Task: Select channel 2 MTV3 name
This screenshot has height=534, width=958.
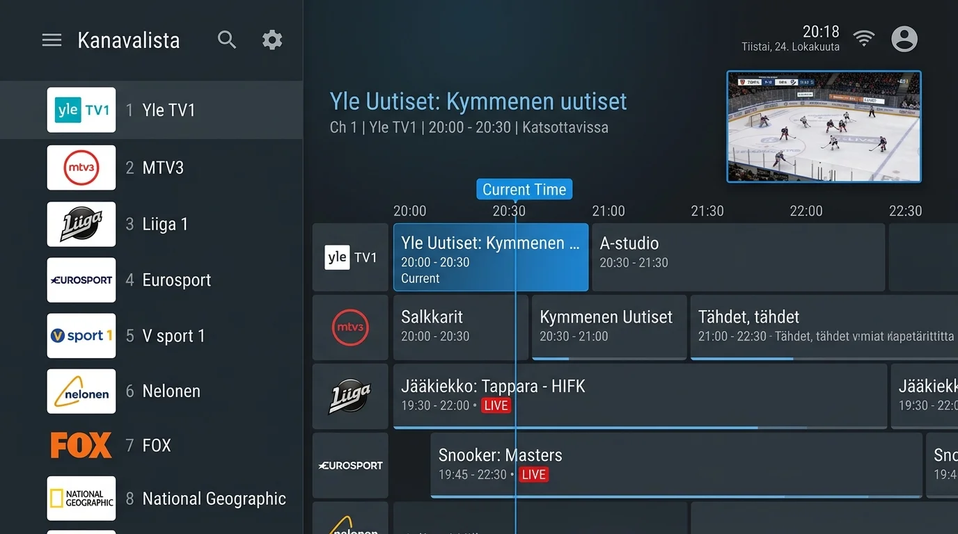Action: click(x=163, y=168)
